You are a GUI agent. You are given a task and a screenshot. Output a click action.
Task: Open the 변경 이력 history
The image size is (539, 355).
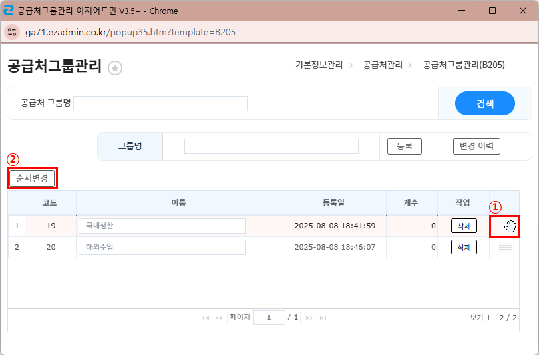(476, 146)
